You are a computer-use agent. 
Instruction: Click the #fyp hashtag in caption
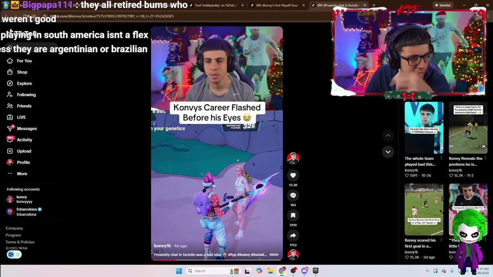click(x=231, y=255)
